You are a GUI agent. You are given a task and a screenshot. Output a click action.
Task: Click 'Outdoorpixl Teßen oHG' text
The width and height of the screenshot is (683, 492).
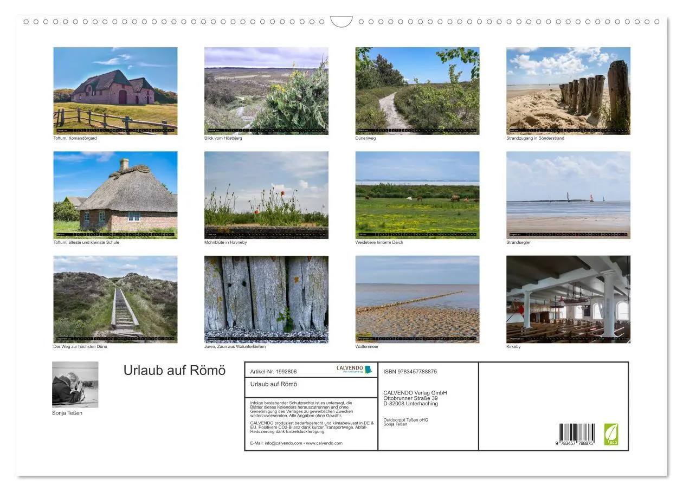pyautogui.click(x=405, y=420)
